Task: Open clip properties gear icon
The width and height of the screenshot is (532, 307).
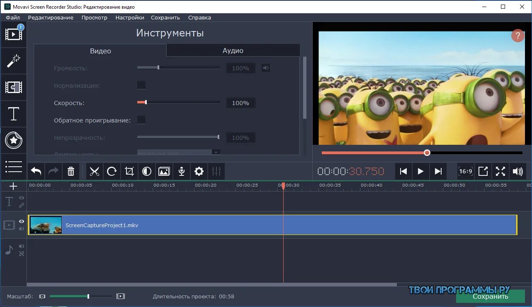Action: point(199,171)
